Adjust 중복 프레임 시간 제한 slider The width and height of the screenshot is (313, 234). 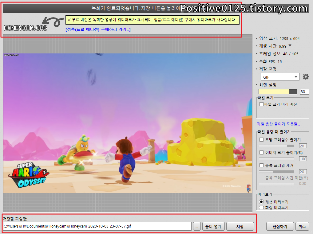click(276, 184)
